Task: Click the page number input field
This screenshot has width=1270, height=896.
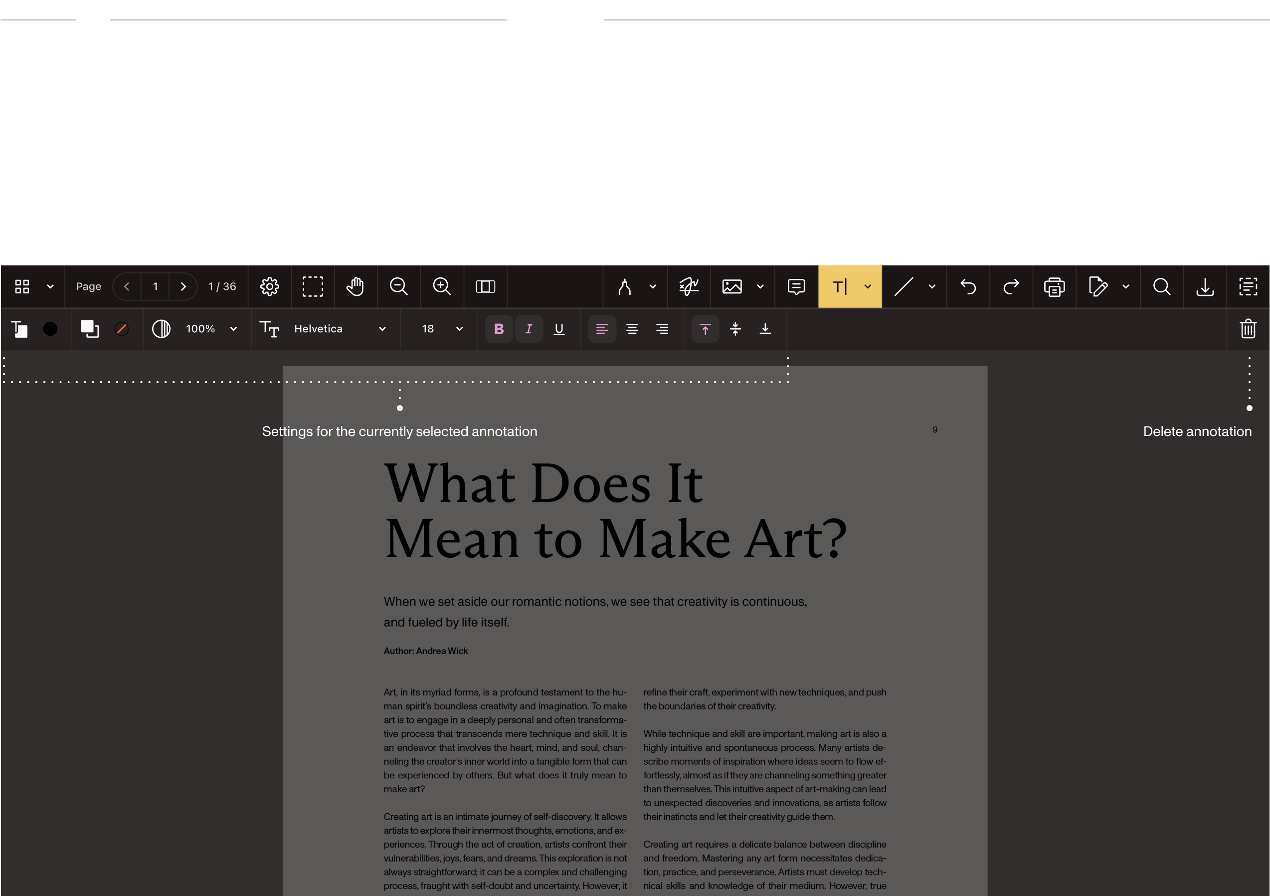Action: coord(156,287)
